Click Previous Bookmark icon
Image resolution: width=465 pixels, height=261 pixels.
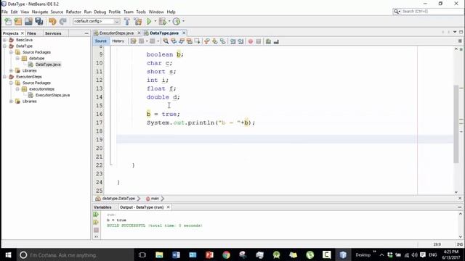coord(206,41)
